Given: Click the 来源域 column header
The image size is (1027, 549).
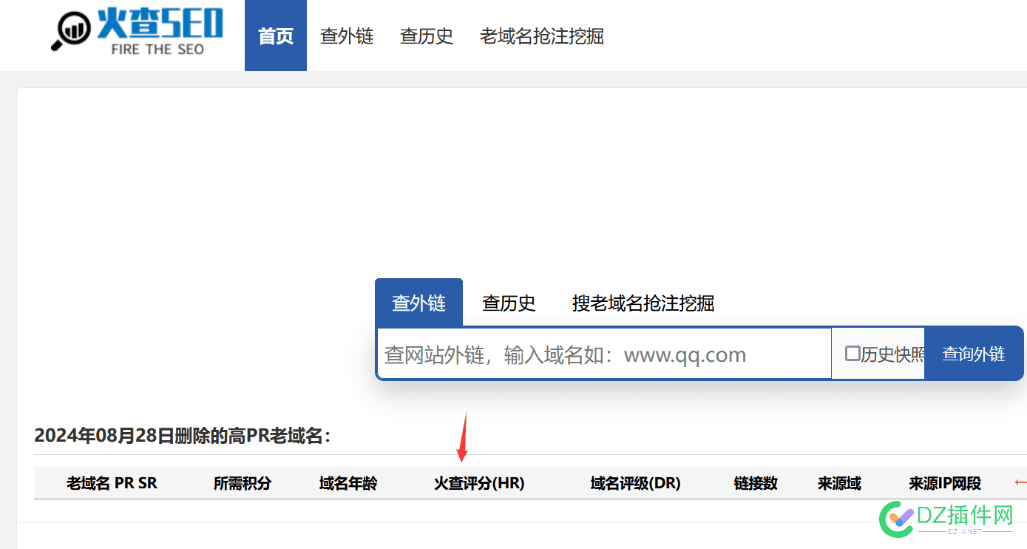Looking at the screenshot, I should click(839, 483).
